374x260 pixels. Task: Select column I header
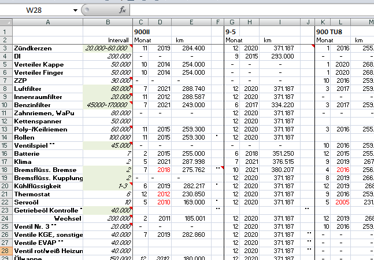(x=280, y=22)
